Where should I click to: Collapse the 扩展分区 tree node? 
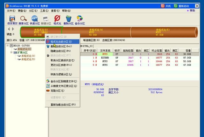(x=11, y=52)
